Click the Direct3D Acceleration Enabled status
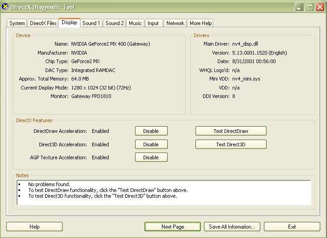The image size is (327, 238). (100, 144)
